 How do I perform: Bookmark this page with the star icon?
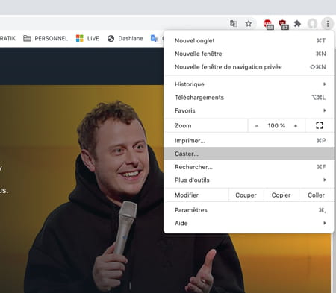tap(249, 24)
